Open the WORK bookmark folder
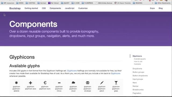The image size is (172, 97). pos(20,3)
